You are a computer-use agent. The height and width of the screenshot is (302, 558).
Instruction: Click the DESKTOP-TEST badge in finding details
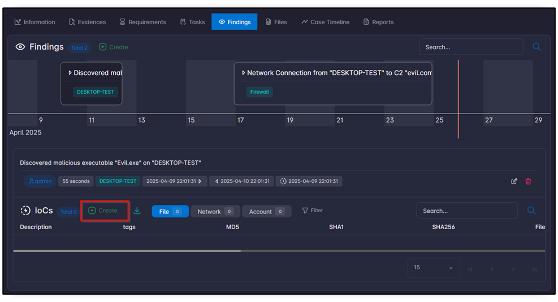tap(118, 181)
